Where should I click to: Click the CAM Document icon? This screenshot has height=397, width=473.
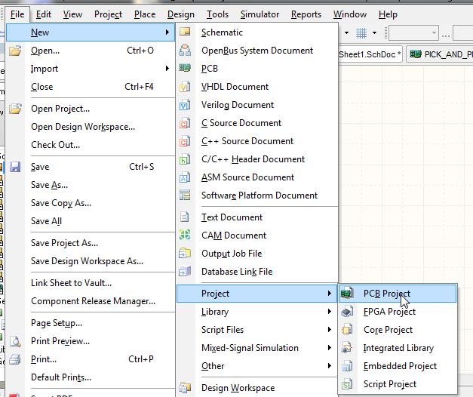tap(185, 235)
